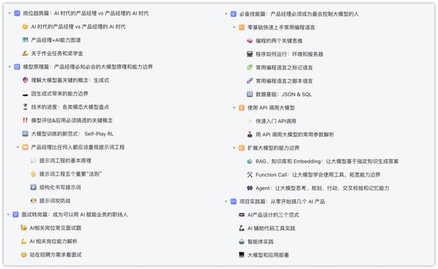Collapse the 扩展大模型的能力边界 arrow

point(234,148)
